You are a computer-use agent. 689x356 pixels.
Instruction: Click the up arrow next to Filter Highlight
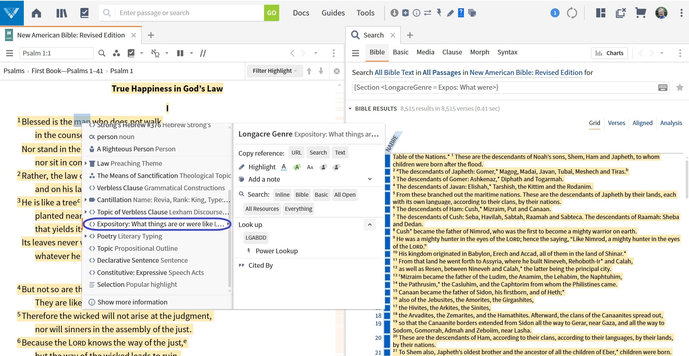(x=309, y=71)
